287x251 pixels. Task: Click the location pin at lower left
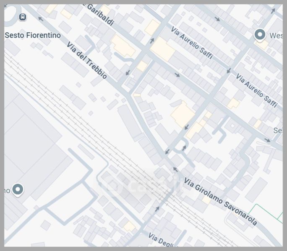(x=18, y=190)
